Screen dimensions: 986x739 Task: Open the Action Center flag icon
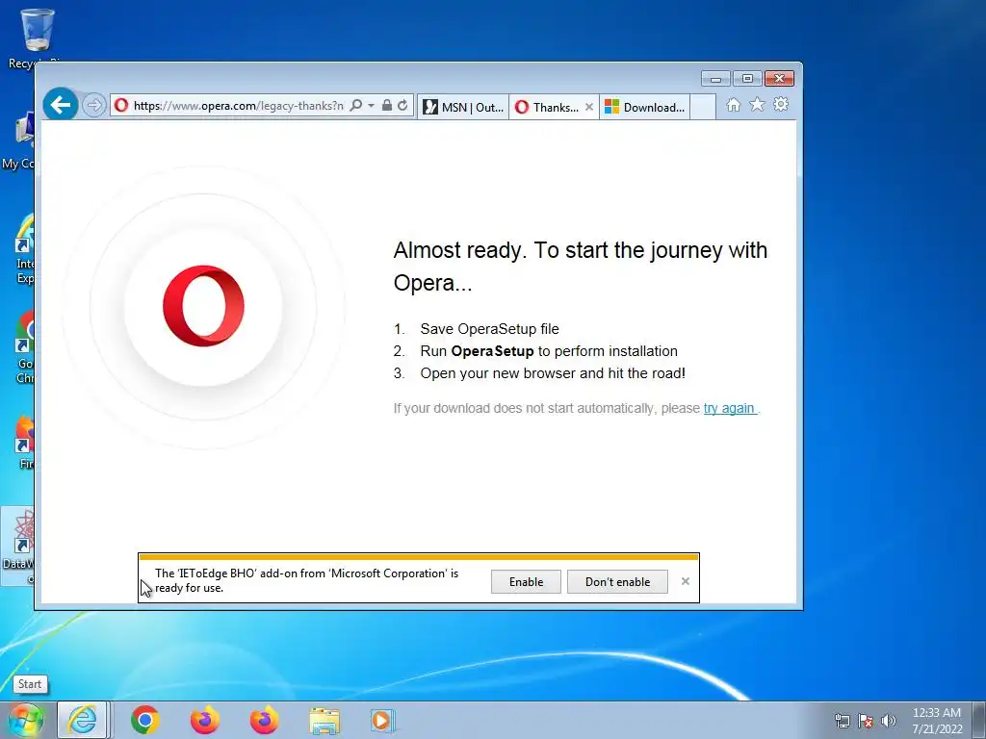tap(866, 721)
